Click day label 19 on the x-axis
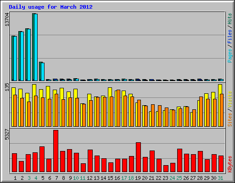The image size is (235, 183). [138, 178]
